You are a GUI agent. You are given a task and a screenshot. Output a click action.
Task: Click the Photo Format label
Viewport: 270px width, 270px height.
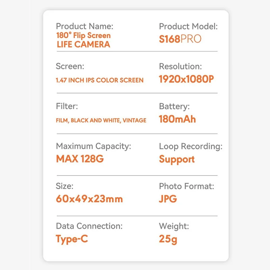pyautogui.click(x=187, y=186)
